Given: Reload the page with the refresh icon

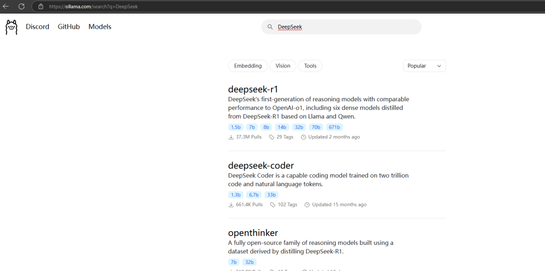Looking at the screenshot, I should [22, 6].
